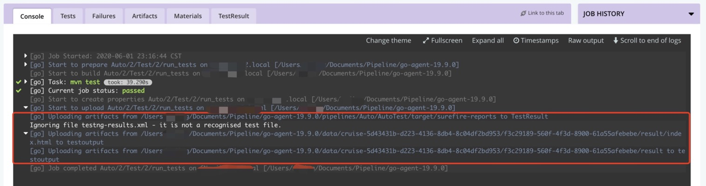706x186 pixels.
Task: Open the Job History dropdown
Action: (691, 14)
